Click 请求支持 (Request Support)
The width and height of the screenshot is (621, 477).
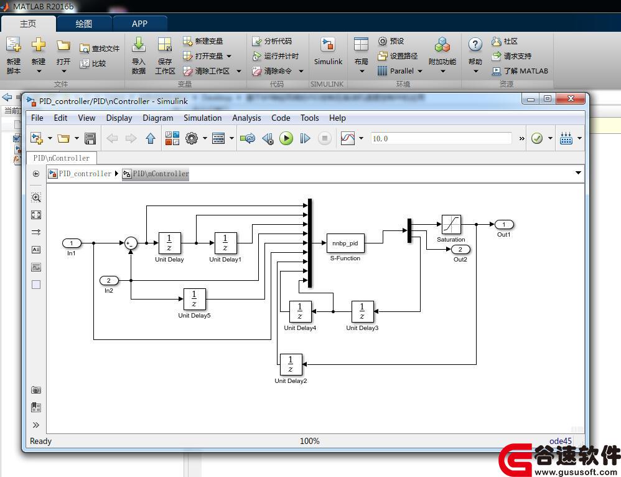click(511, 56)
